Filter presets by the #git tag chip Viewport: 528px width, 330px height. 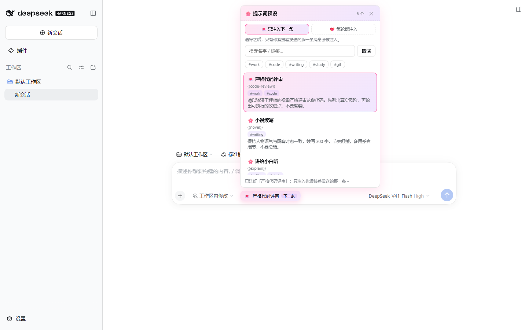(338, 65)
